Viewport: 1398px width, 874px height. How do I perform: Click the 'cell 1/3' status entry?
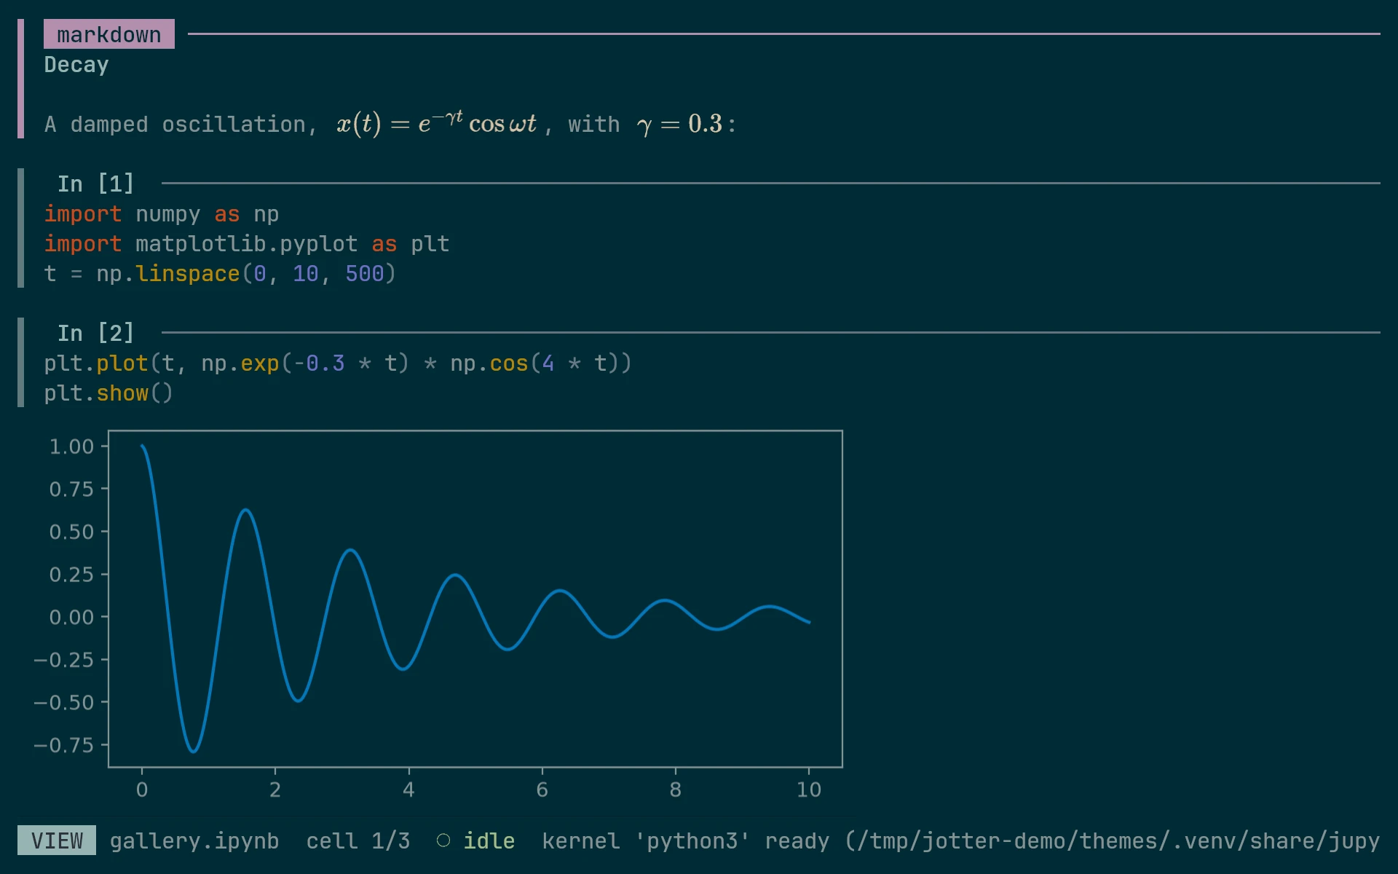pyautogui.click(x=358, y=841)
